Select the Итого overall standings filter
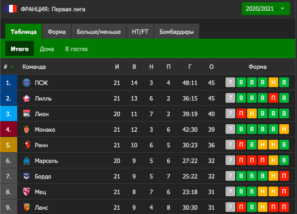 point(19,48)
